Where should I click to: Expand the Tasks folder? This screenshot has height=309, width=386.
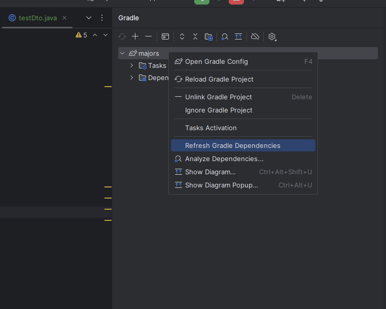pos(132,65)
